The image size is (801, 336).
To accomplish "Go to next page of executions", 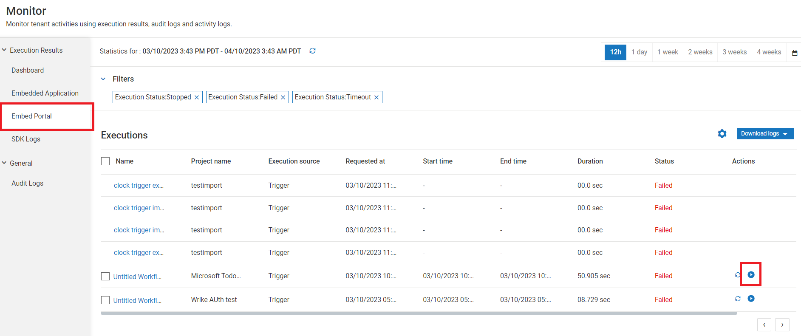I will pyautogui.click(x=782, y=325).
